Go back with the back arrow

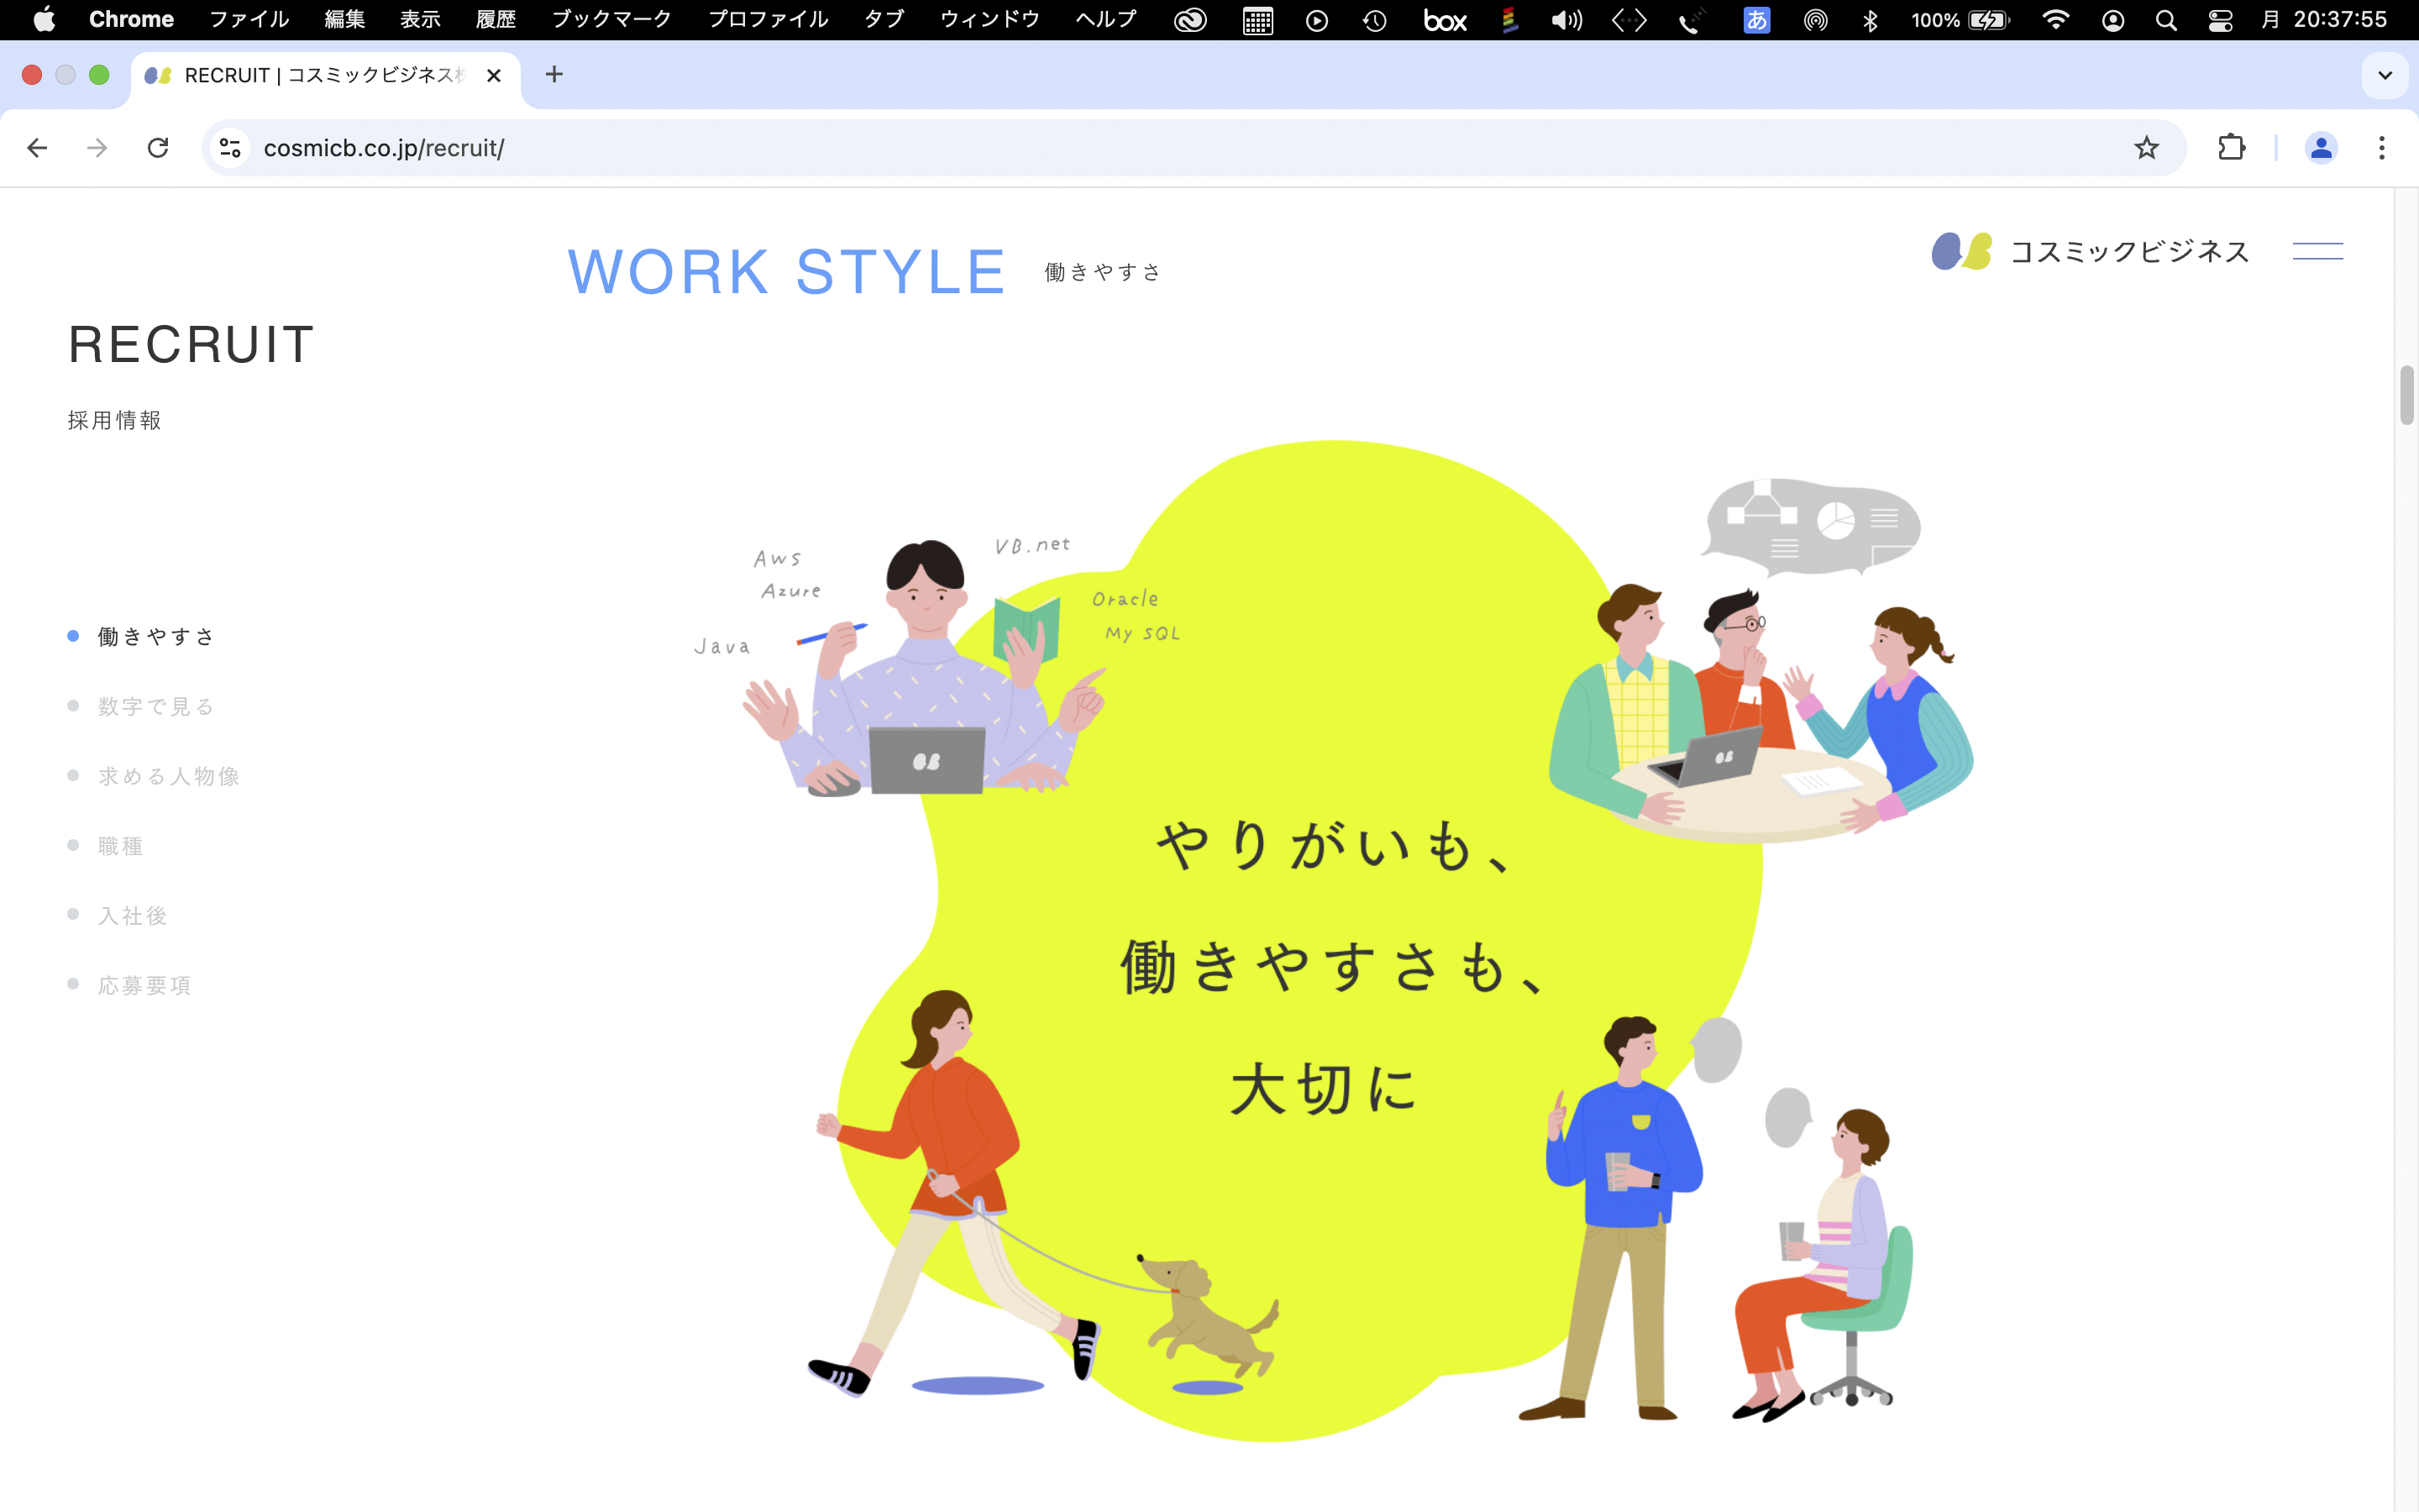pos(37,148)
